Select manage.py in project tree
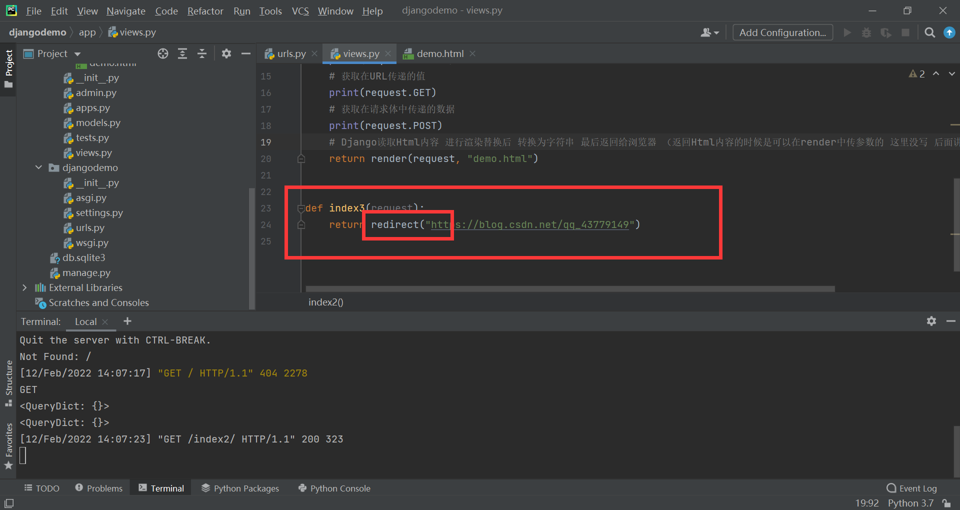This screenshot has width=960, height=510. tap(86, 272)
